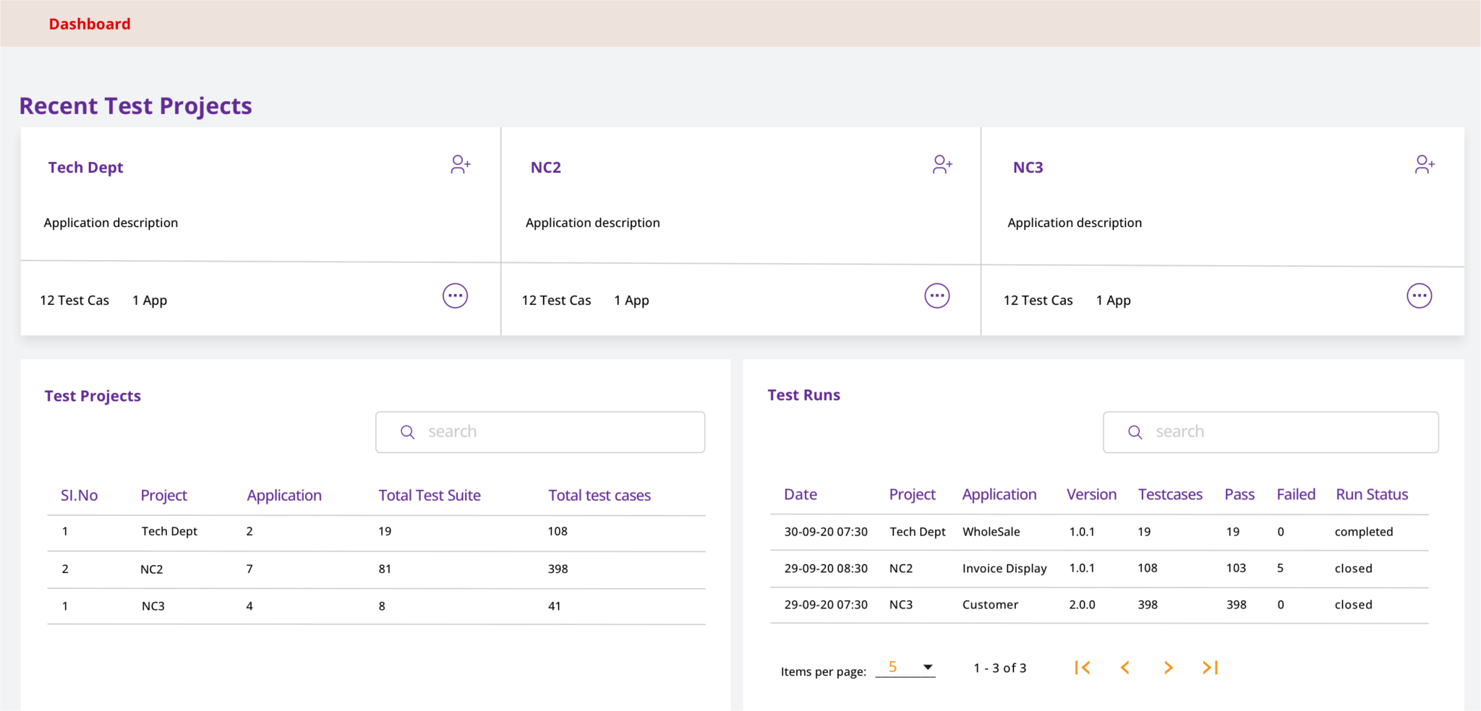Click add user icon on NC3 card

1424,165
